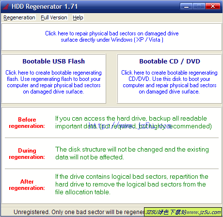
Task: Click the create bootable regenerating CD/DVD text
Action: pyautogui.click(x=169, y=82)
